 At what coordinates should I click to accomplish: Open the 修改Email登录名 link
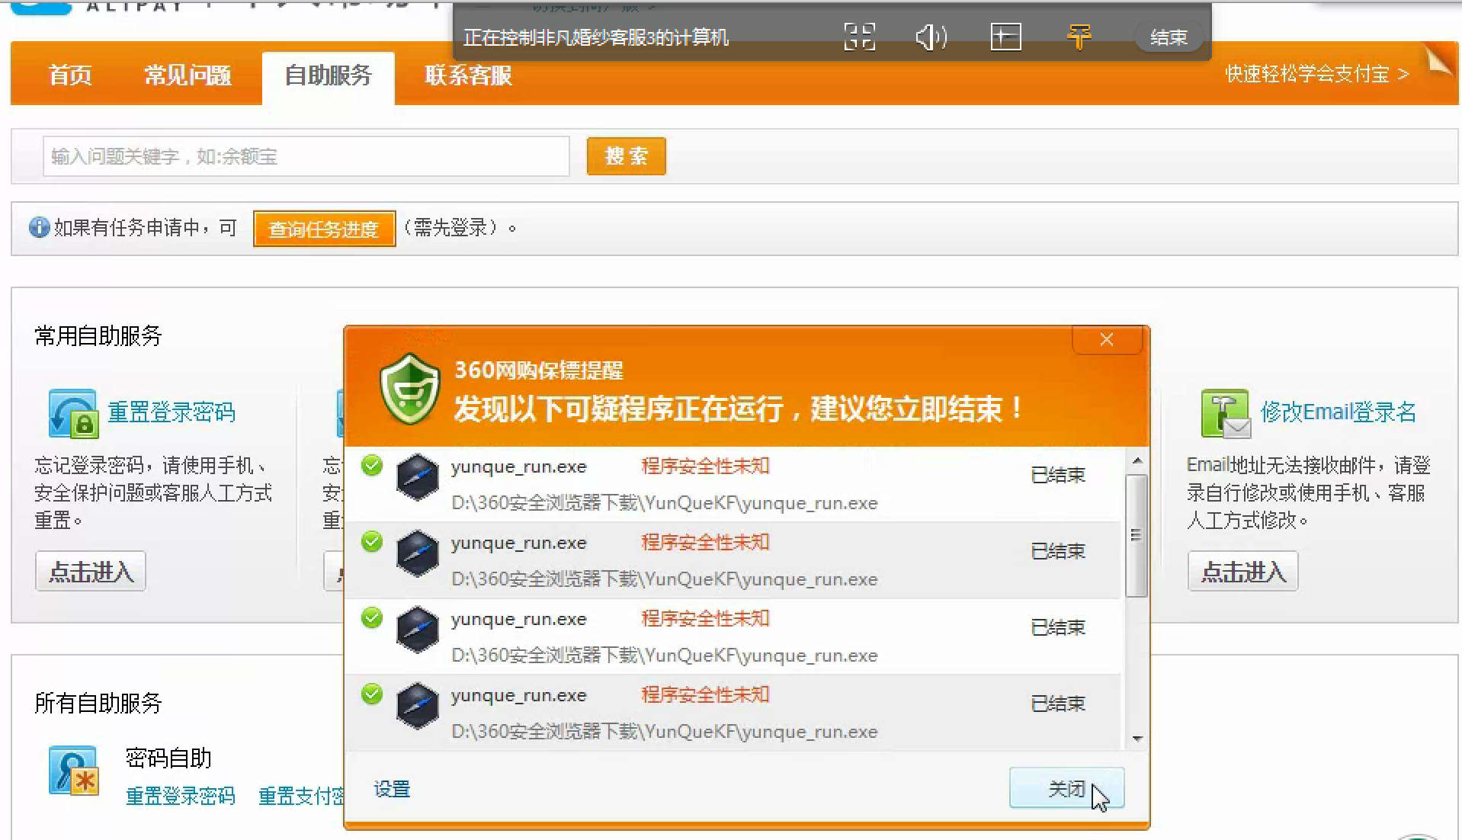1339,412
